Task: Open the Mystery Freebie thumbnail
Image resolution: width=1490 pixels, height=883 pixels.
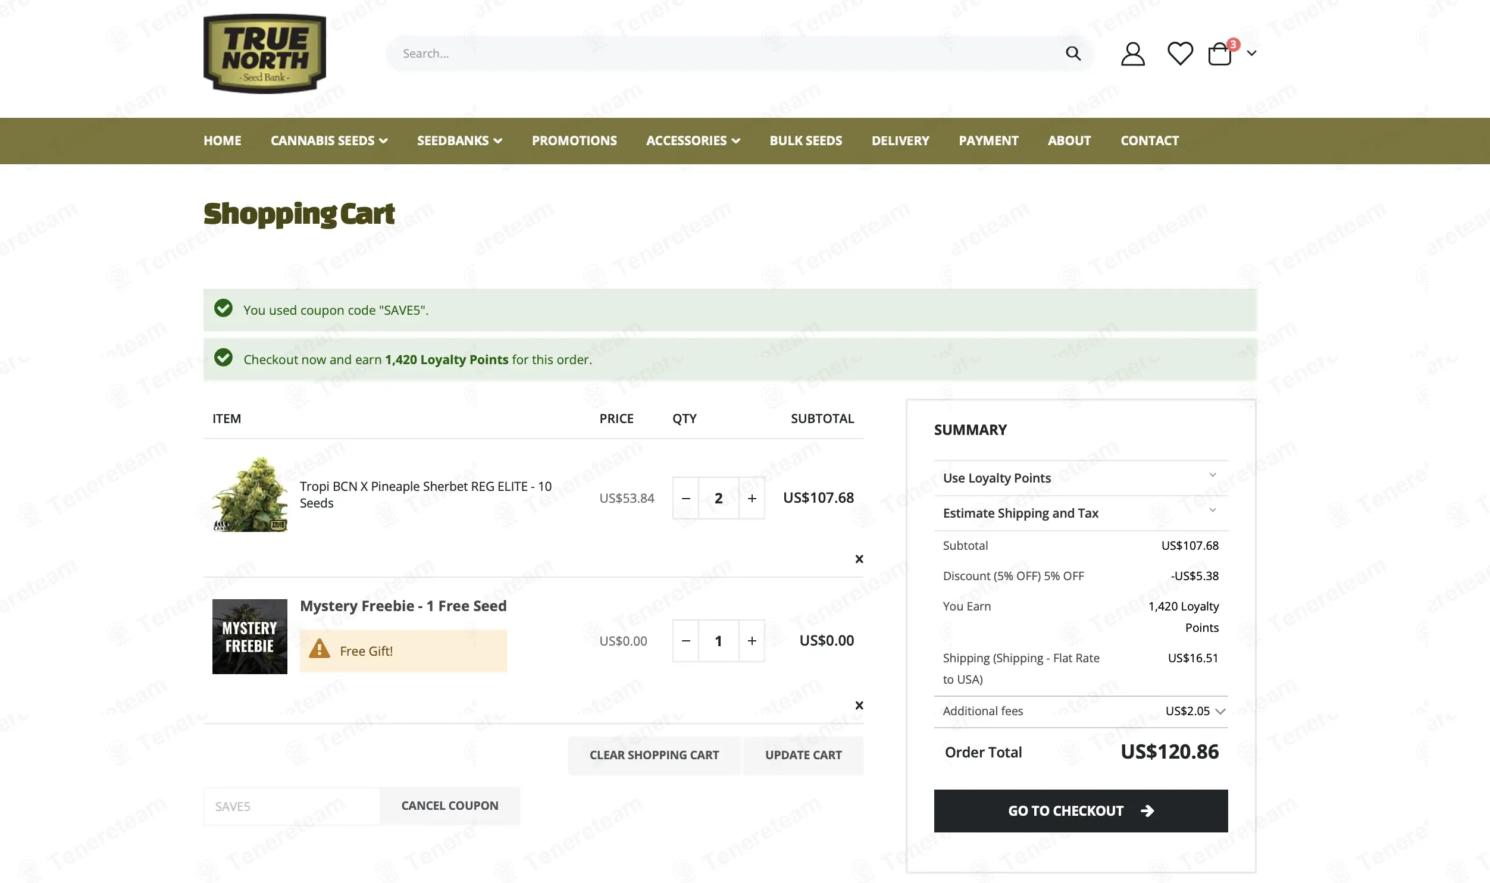Action: point(250,636)
